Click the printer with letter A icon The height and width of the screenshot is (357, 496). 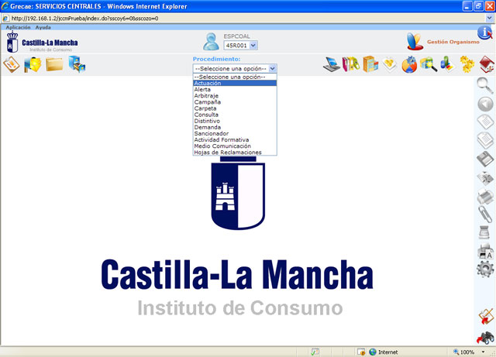pyautogui.click(x=485, y=252)
